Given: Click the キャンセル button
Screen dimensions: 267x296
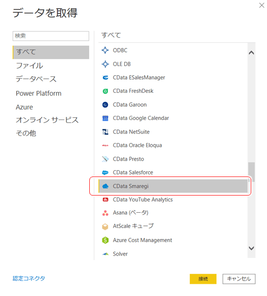Looking at the screenshot, I should (x=239, y=279).
